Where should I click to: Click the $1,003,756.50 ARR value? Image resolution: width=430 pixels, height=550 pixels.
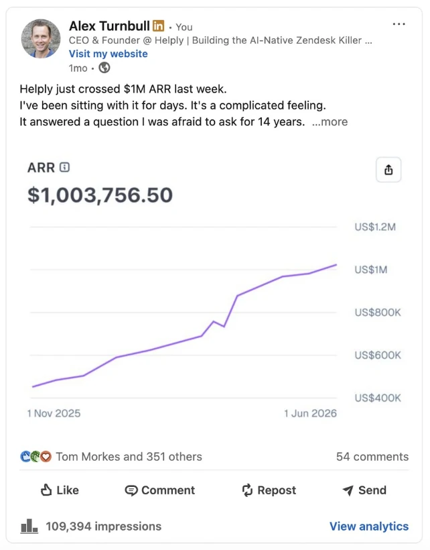100,195
